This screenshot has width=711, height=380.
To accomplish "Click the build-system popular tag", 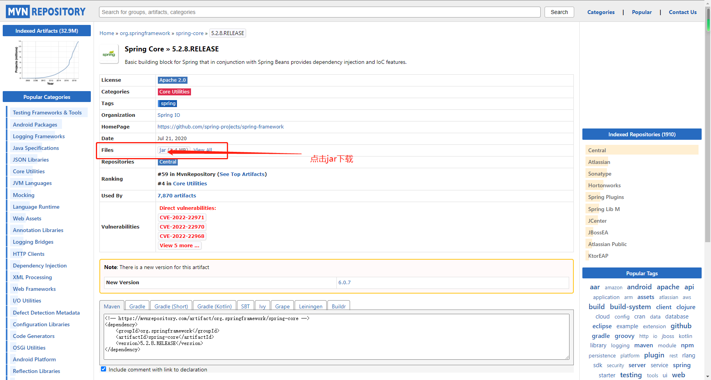I will (630, 307).
